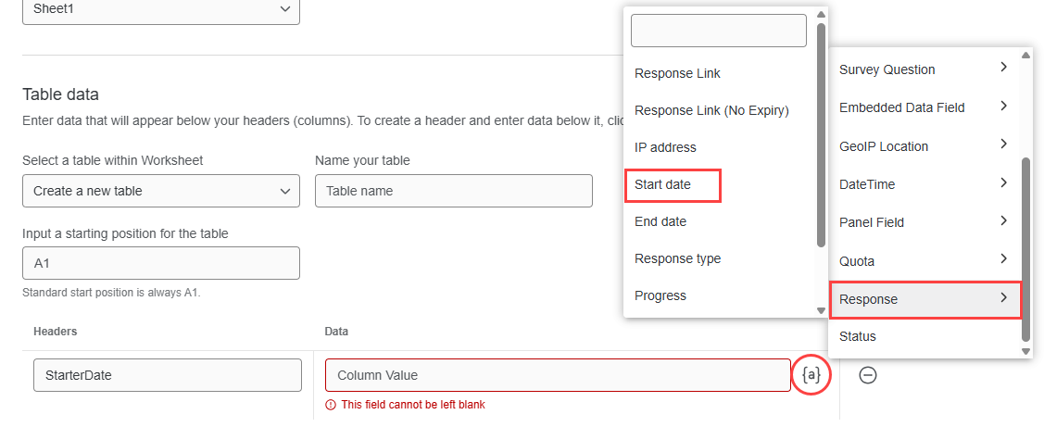Expand GeoIP Location submenu
Image resolution: width=1044 pixels, height=427 pixels.
click(x=925, y=146)
